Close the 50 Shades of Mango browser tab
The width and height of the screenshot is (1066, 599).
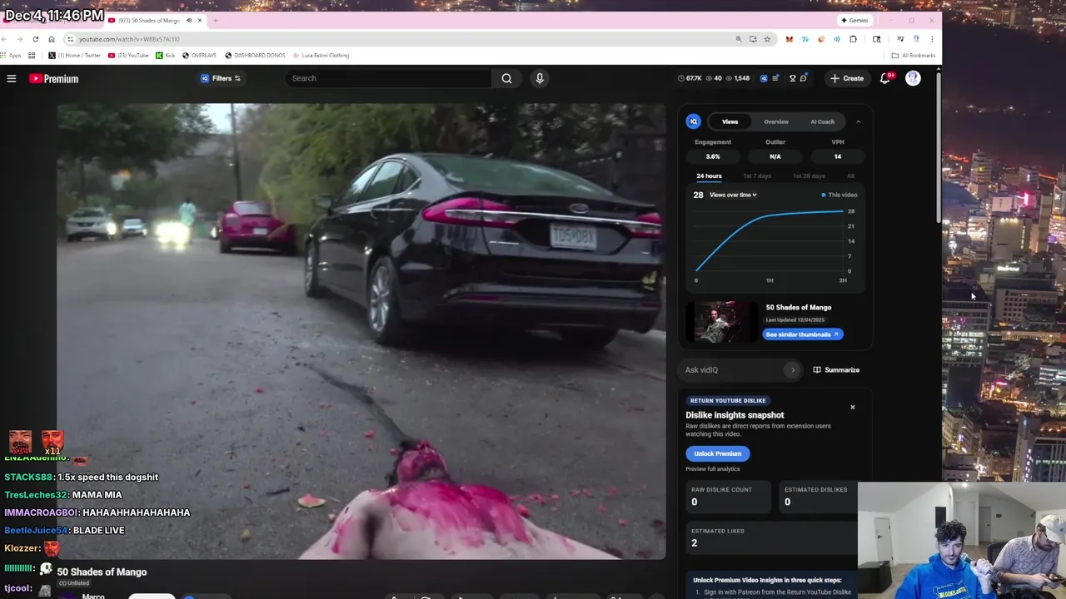click(199, 20)
